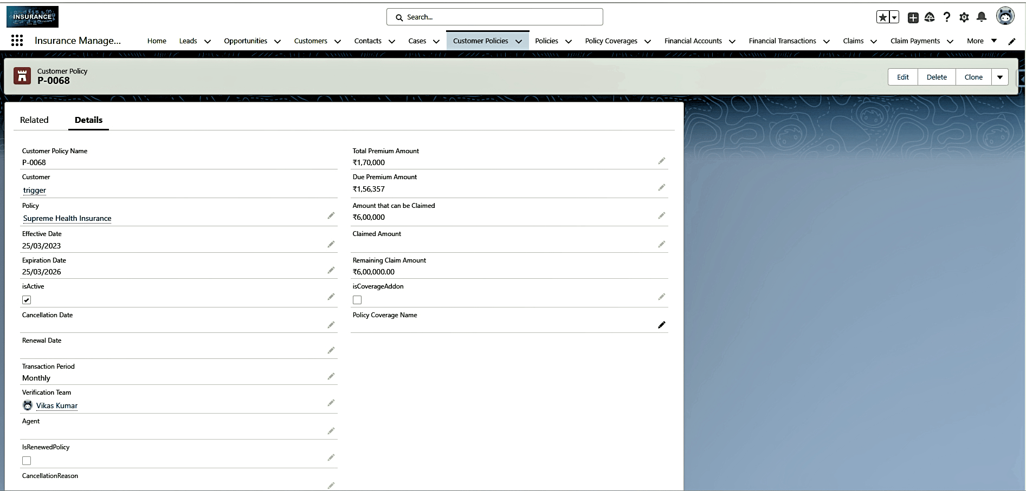
Task: Edit Cancellation Date pencil icon
Action: (331, 325)
